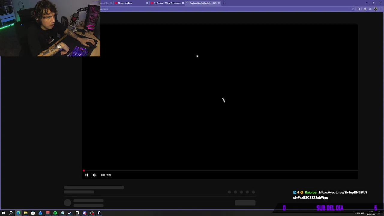Open Microsoft Edge from the taskbar
The image size is (384, 216).
point(18,213)
